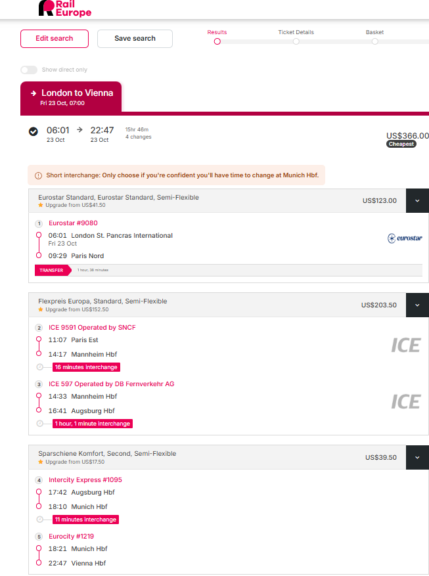Click the star icon next to Upgrade from US$152.50

point(41,309)
